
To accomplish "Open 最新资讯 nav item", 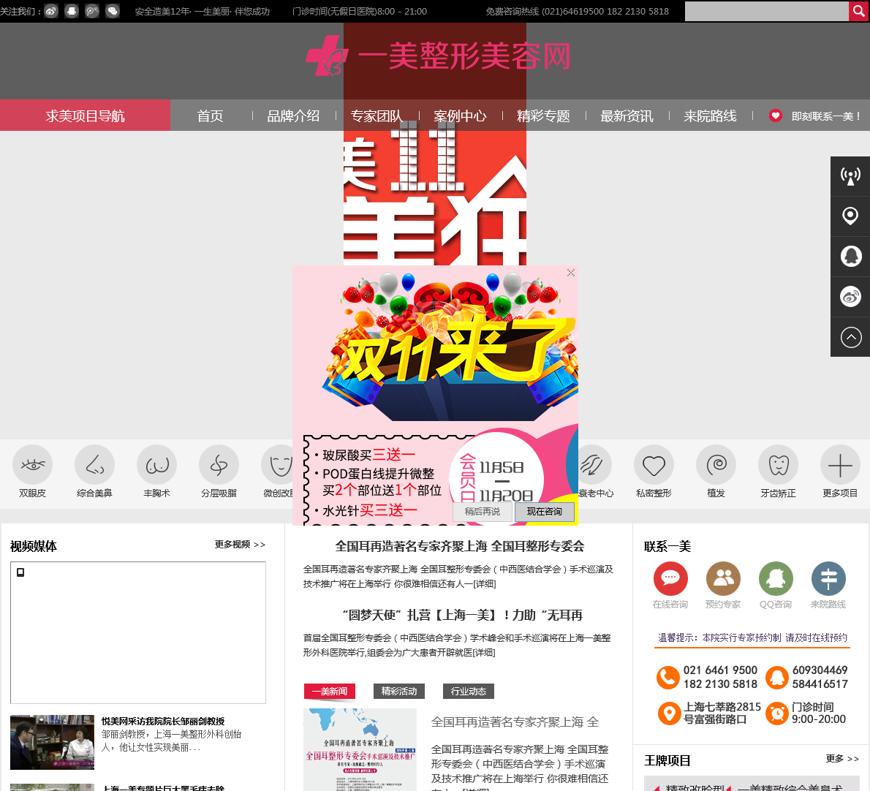I will (x=627, y=116).
